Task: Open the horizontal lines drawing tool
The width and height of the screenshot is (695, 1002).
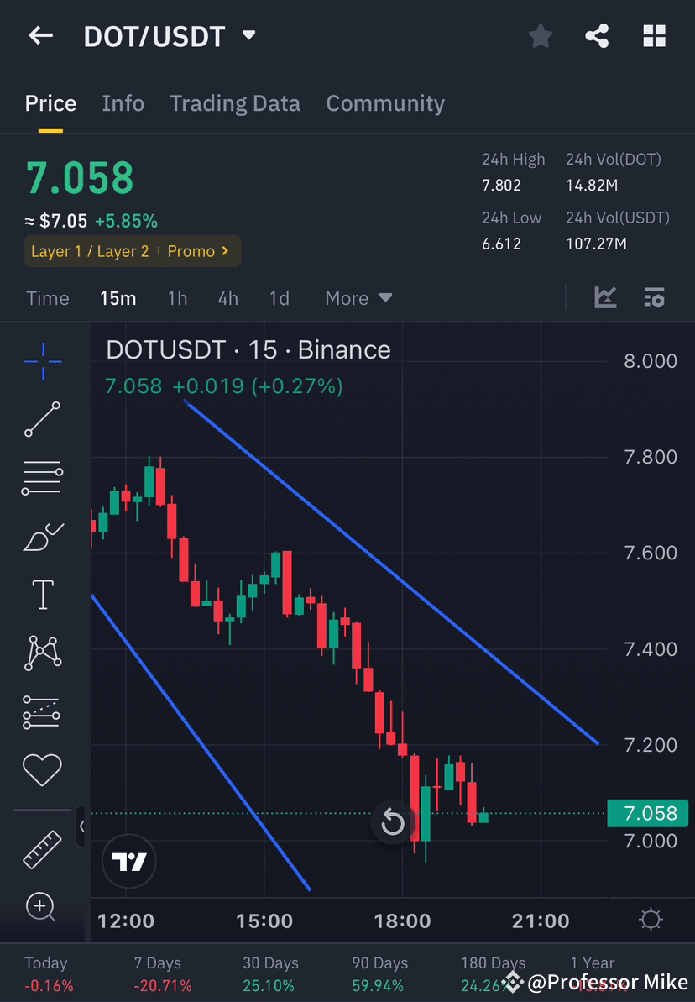Action: pyautogui.click(x=42, y=477)
